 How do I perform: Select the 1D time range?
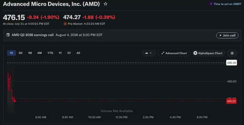click(x=11, y=53)
